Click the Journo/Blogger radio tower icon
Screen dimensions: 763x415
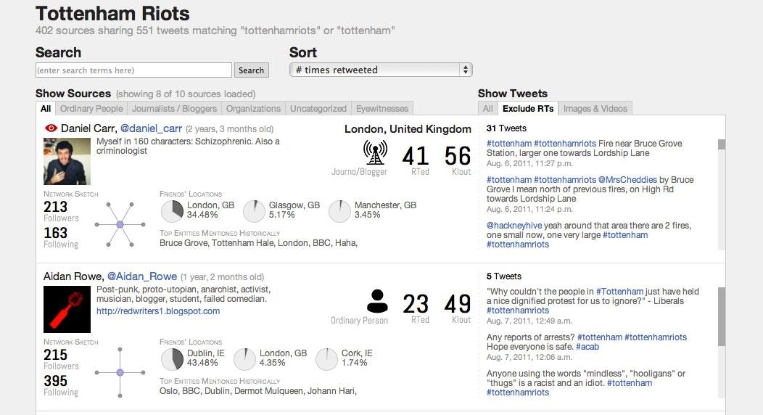374,152
